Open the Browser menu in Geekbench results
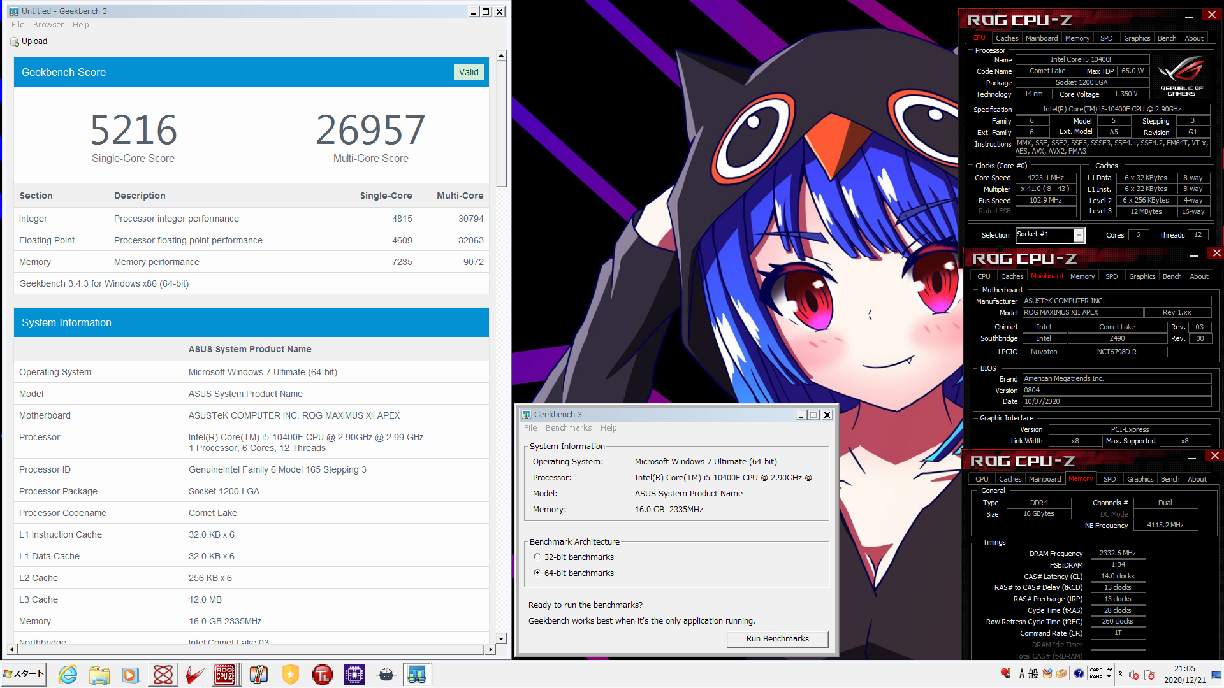The image size is (1224, 688). (48, 25)
